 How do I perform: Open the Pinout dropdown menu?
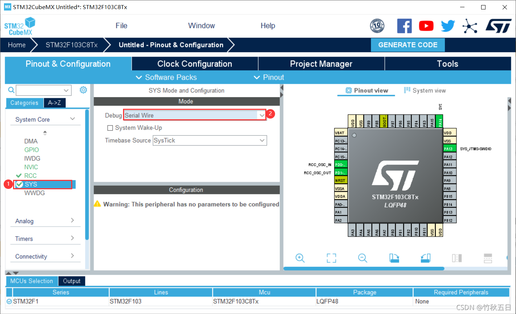point(269,77)
